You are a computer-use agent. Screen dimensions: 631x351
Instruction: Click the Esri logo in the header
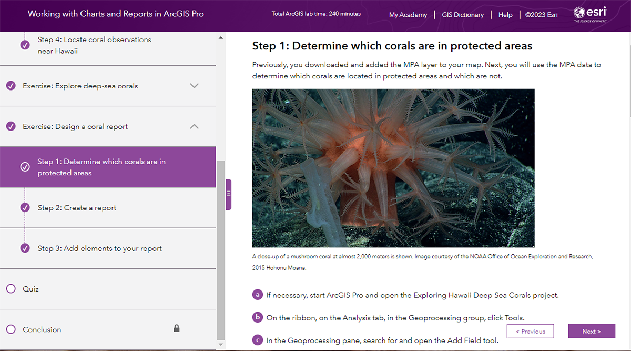589,14
